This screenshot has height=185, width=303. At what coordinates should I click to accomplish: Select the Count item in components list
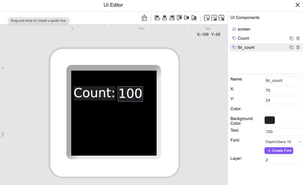(x=243, y=38)
